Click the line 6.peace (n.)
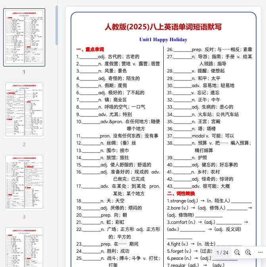The width and height of the screenshot is (266, 267). coord(202,259)
